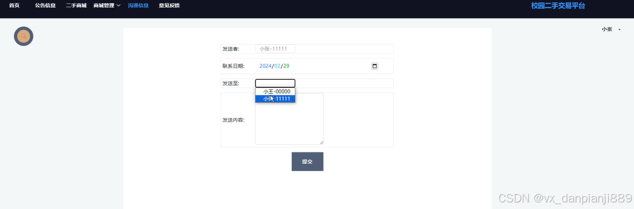Image resolution: width=634 pixels, height=209 pixels.
Task: Select the day 29 in date field
Action: (286, 66)
